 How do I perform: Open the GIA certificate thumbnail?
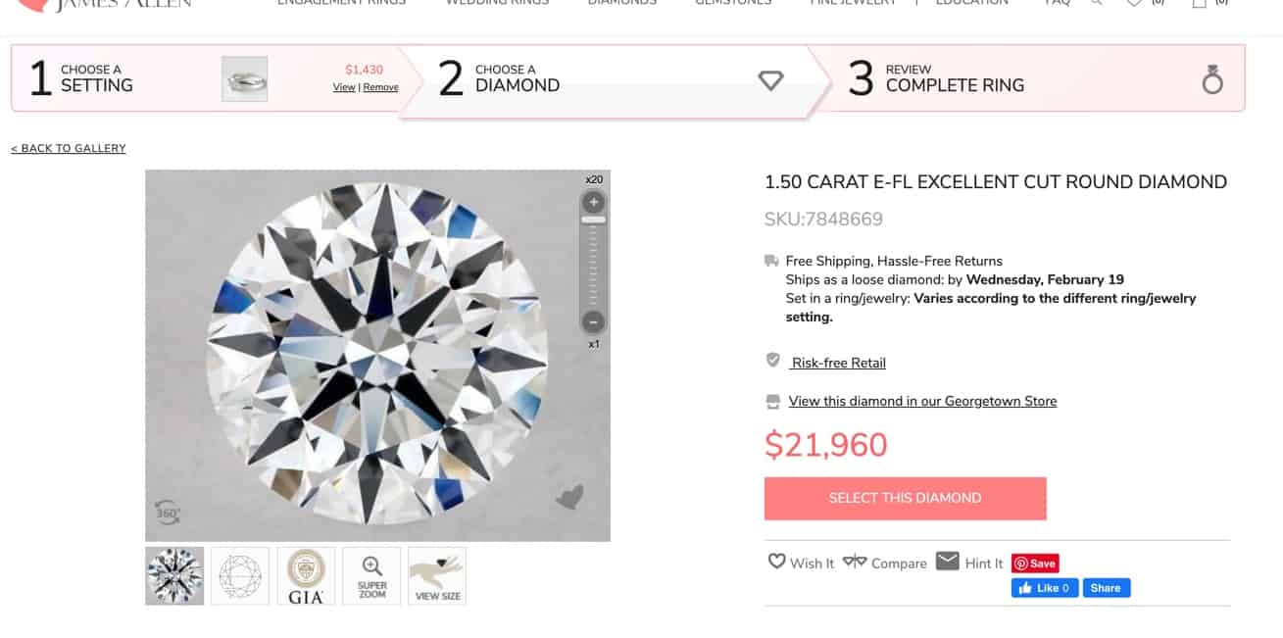coord(305,575)
